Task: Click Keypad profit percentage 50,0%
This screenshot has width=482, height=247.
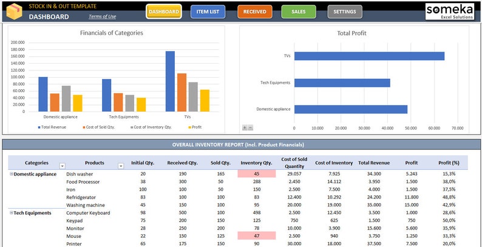Action: [x=449, y=220]
